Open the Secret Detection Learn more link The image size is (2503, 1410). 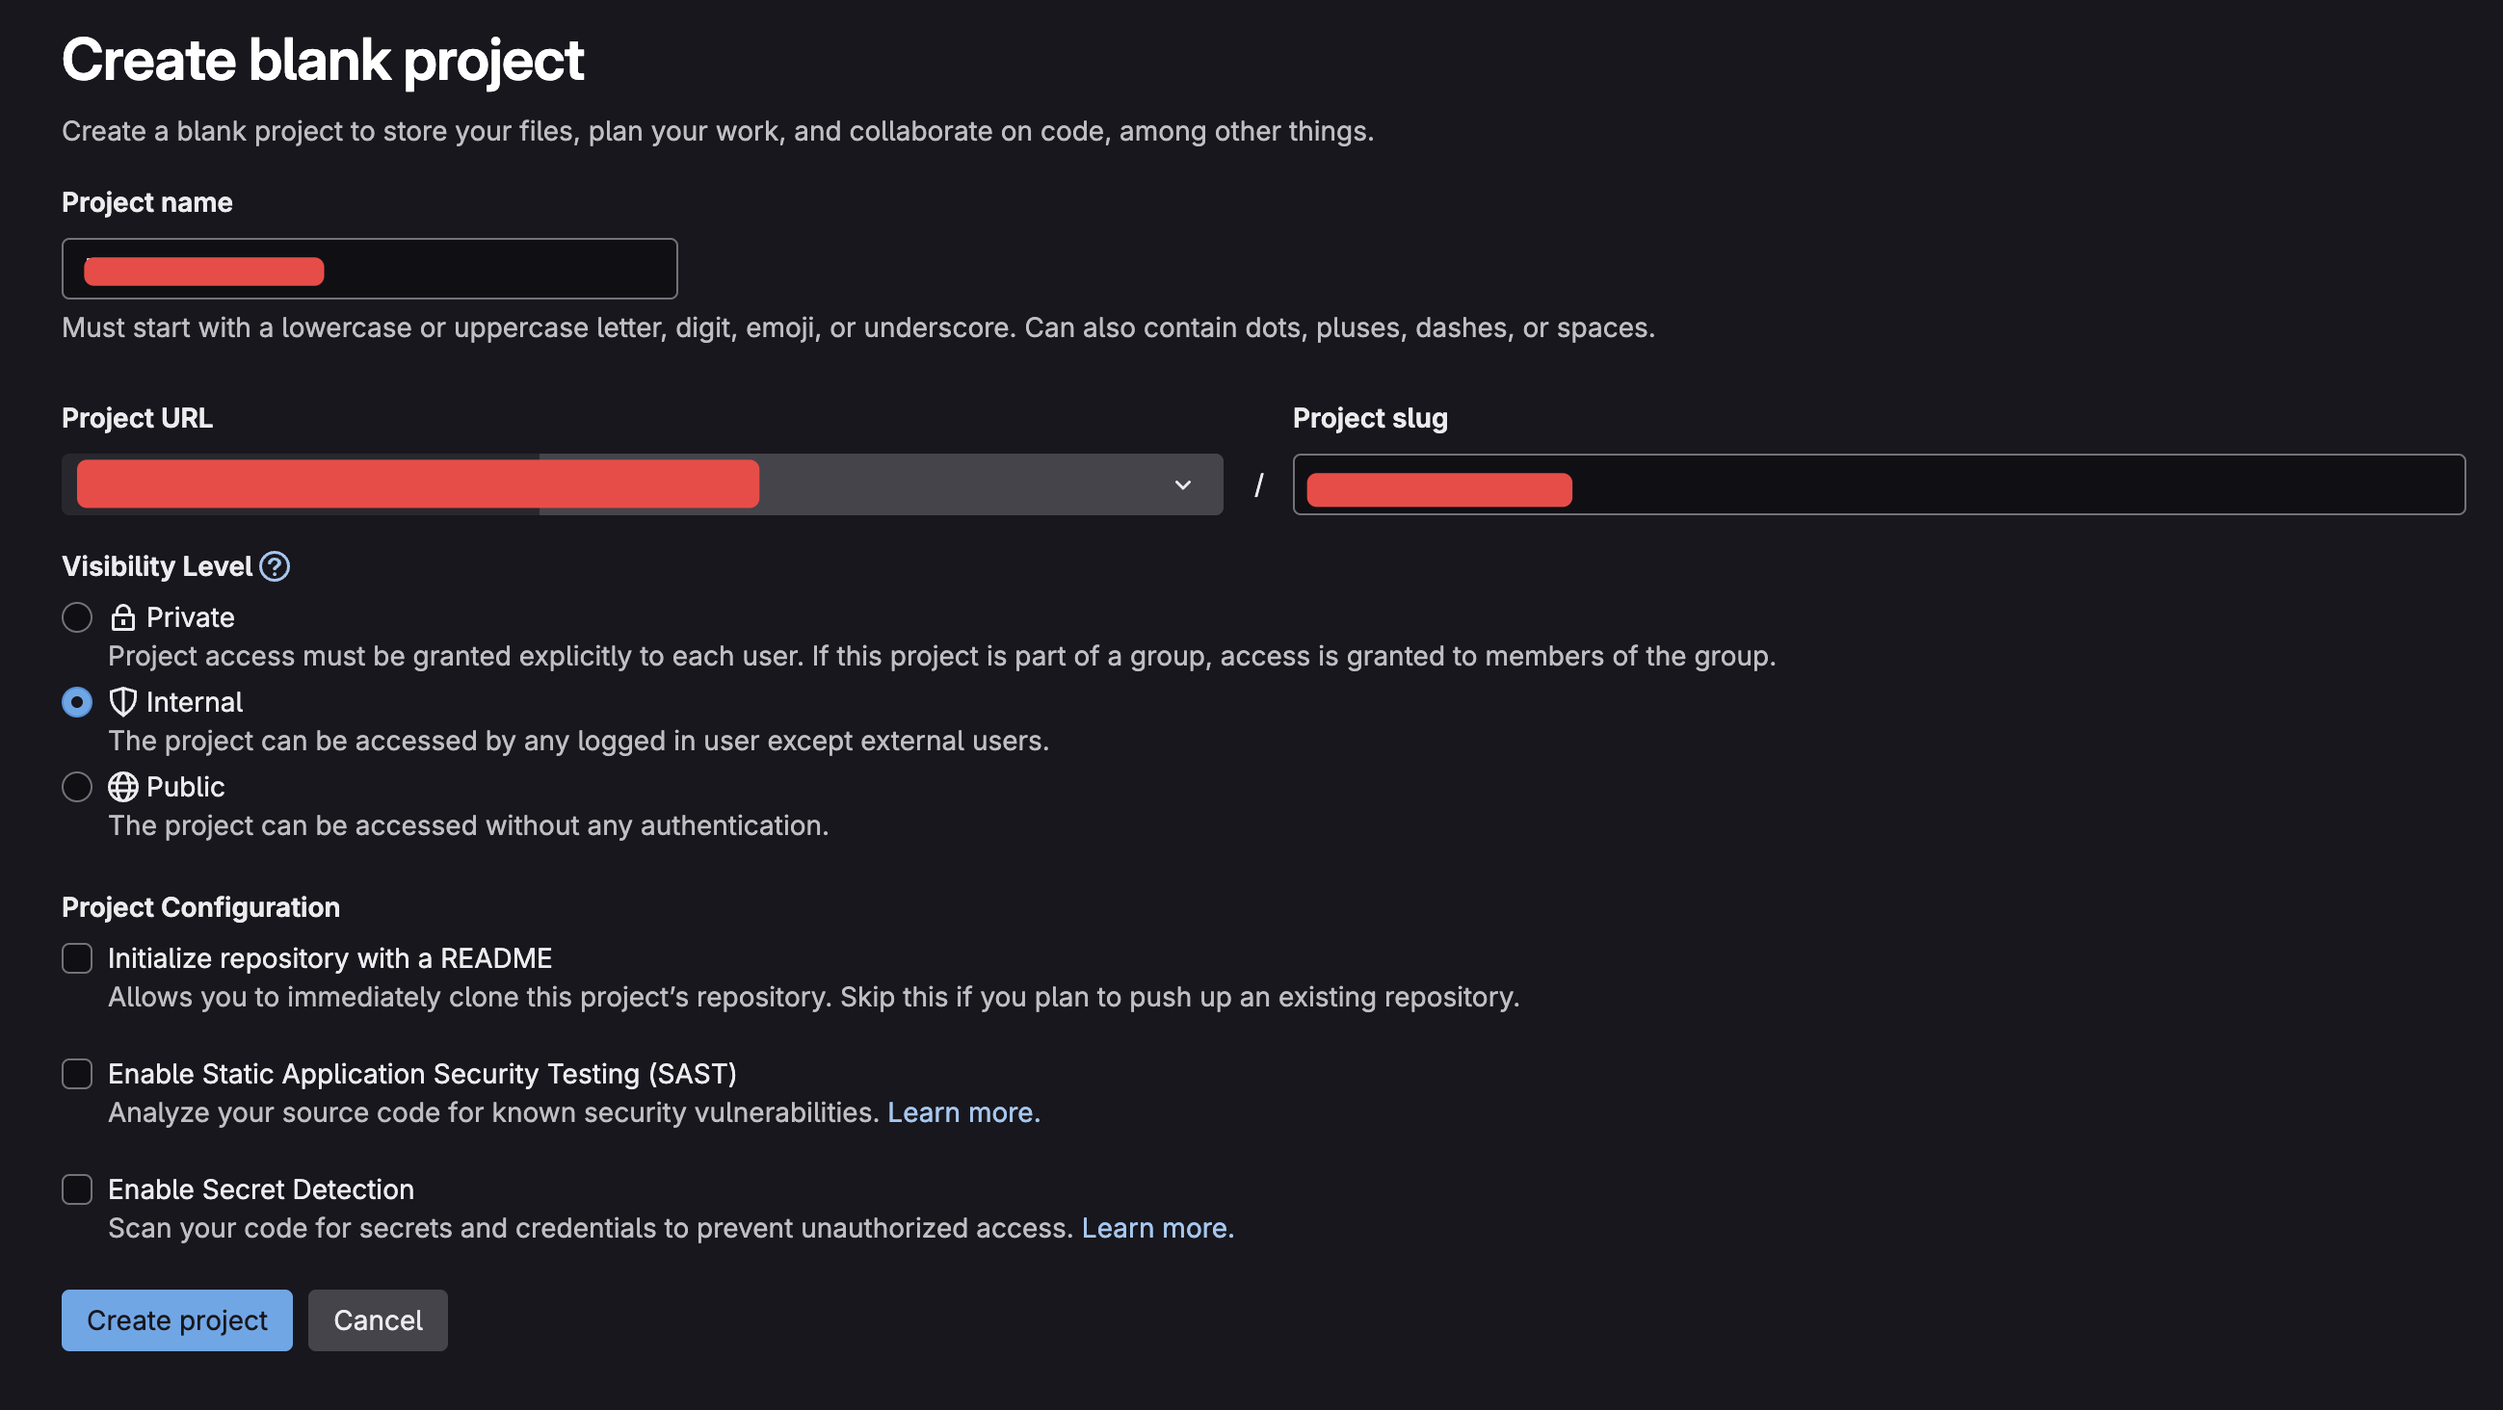click(1157, 1228)
